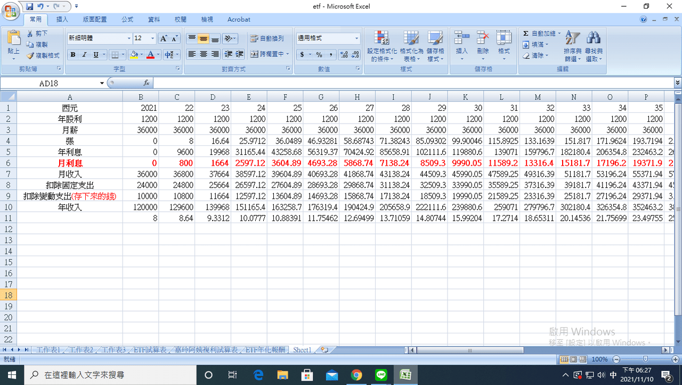
Task: Click the Cut (剪下) scissors button
Action: [37, 33]
